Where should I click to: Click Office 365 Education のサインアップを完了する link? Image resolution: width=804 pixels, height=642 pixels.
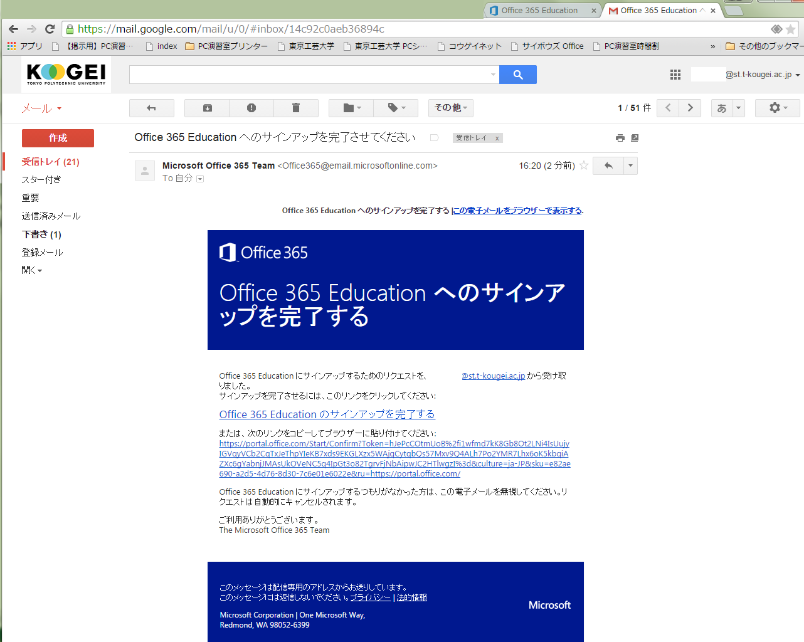(x=327, y=414)
